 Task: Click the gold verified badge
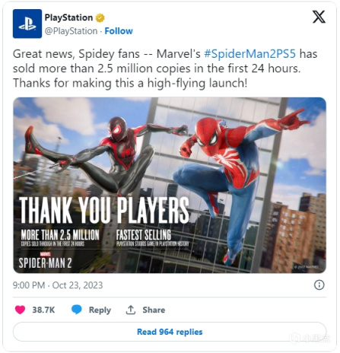click(100, 17)
